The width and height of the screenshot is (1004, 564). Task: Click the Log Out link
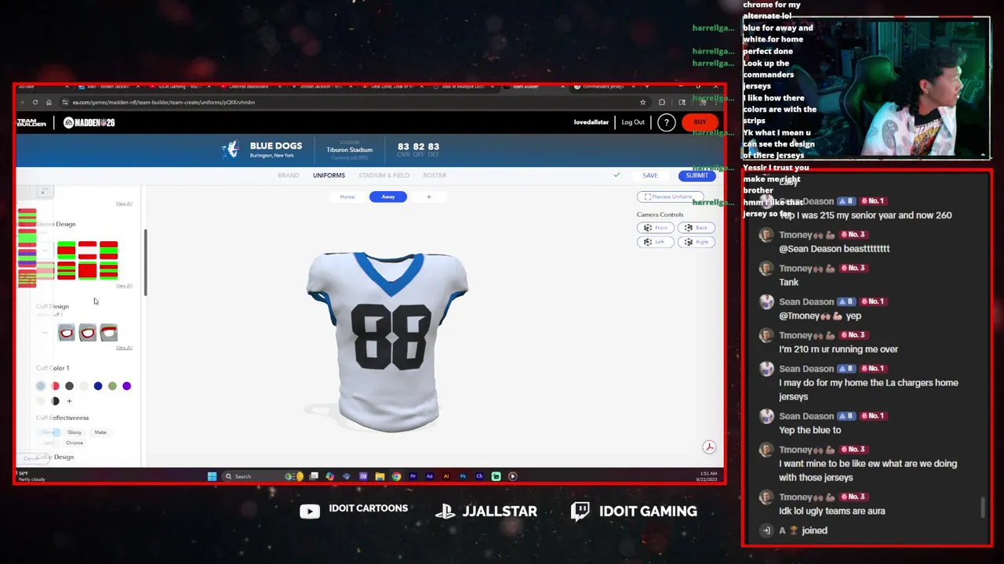(633, 122)
